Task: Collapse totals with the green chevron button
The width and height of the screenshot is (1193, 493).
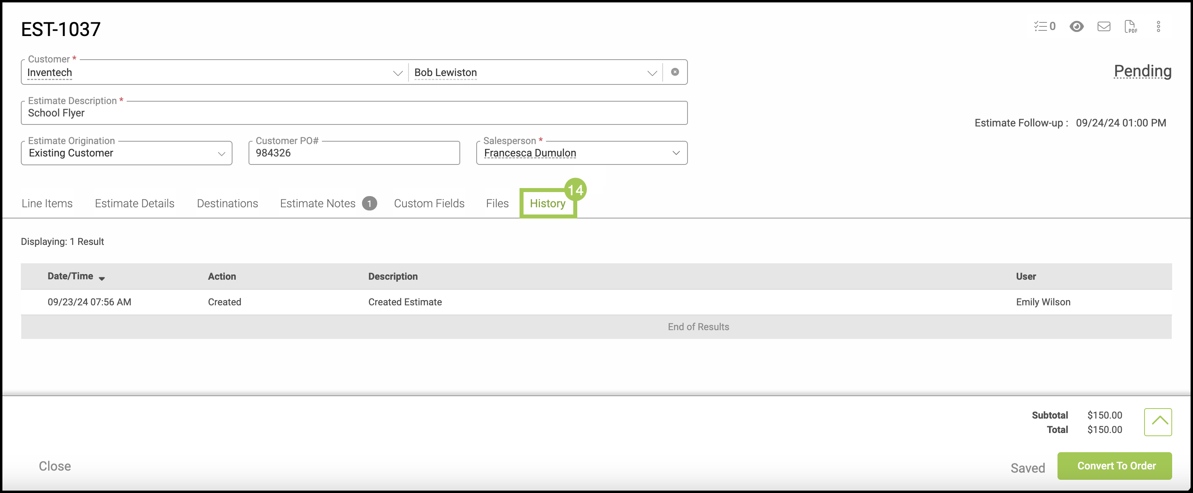Action: [1157, 422]
